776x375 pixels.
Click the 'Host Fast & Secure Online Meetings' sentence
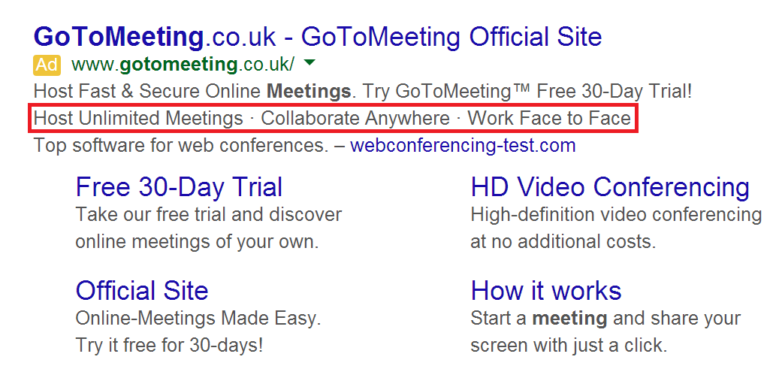coord(193,92)
